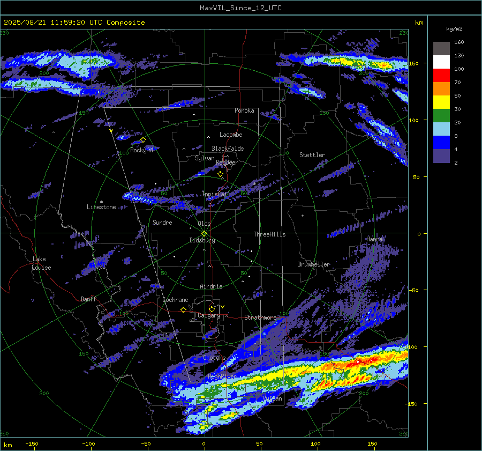This screenshot has width=482, height=451.
Task: Click the Blackfalds city label
Action: click(x=228, y=149)
